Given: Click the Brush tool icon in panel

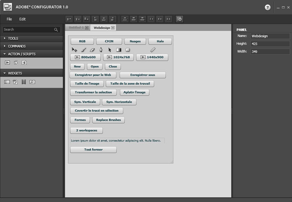Looking at the screenshot, I should tap(84, 50).
